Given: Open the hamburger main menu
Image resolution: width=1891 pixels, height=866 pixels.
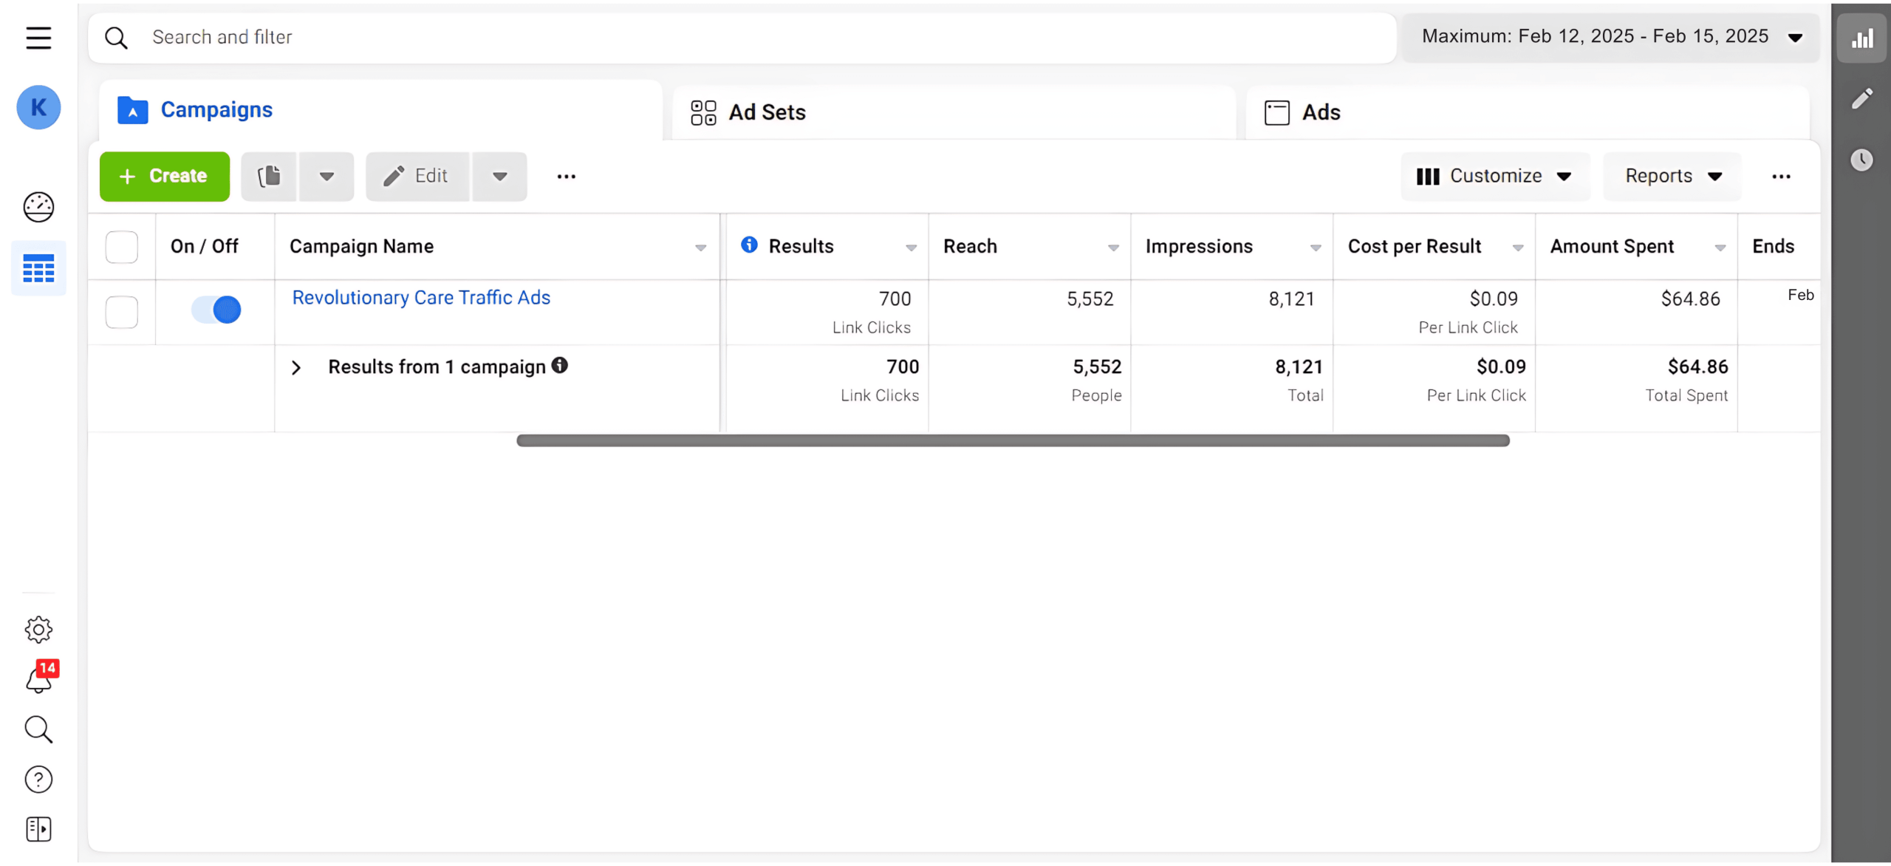Looking at the screenshot, I should tap(38, 38).
